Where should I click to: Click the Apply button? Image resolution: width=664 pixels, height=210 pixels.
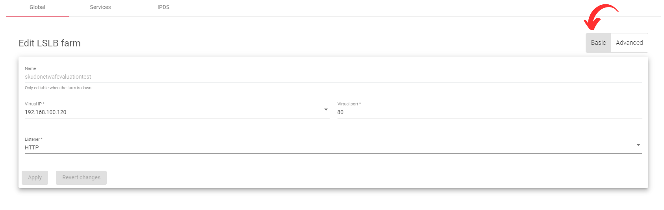pos(35,178)
